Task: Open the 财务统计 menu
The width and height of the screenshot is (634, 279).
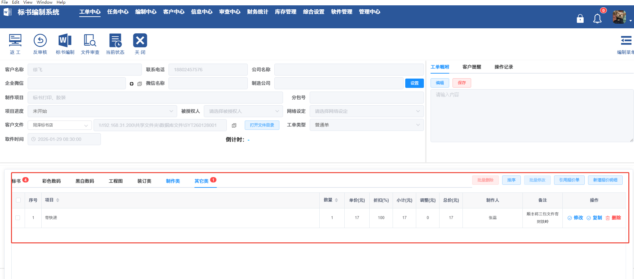Action: pos(258,12)
